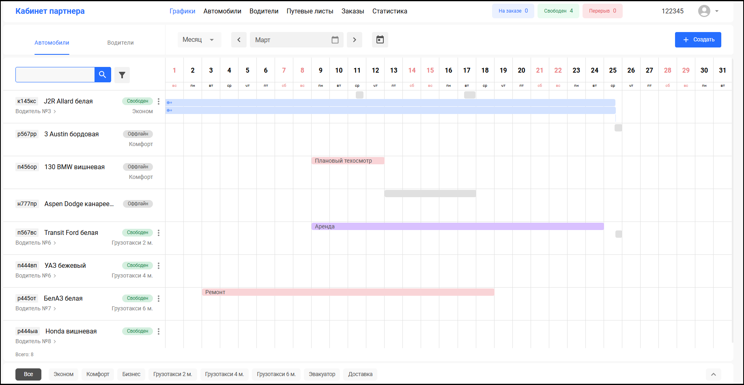Viewport: 744px width, 385px height.
Task: Click the magnifier search button
Action: (103, 75)
